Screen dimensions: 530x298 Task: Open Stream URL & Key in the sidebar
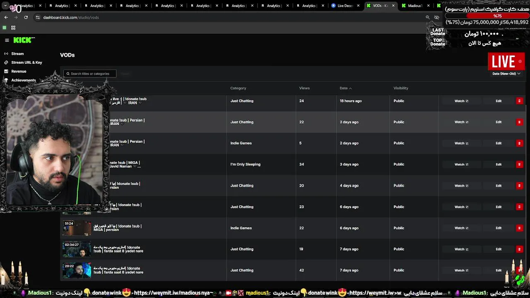click(x=26, y=62)
